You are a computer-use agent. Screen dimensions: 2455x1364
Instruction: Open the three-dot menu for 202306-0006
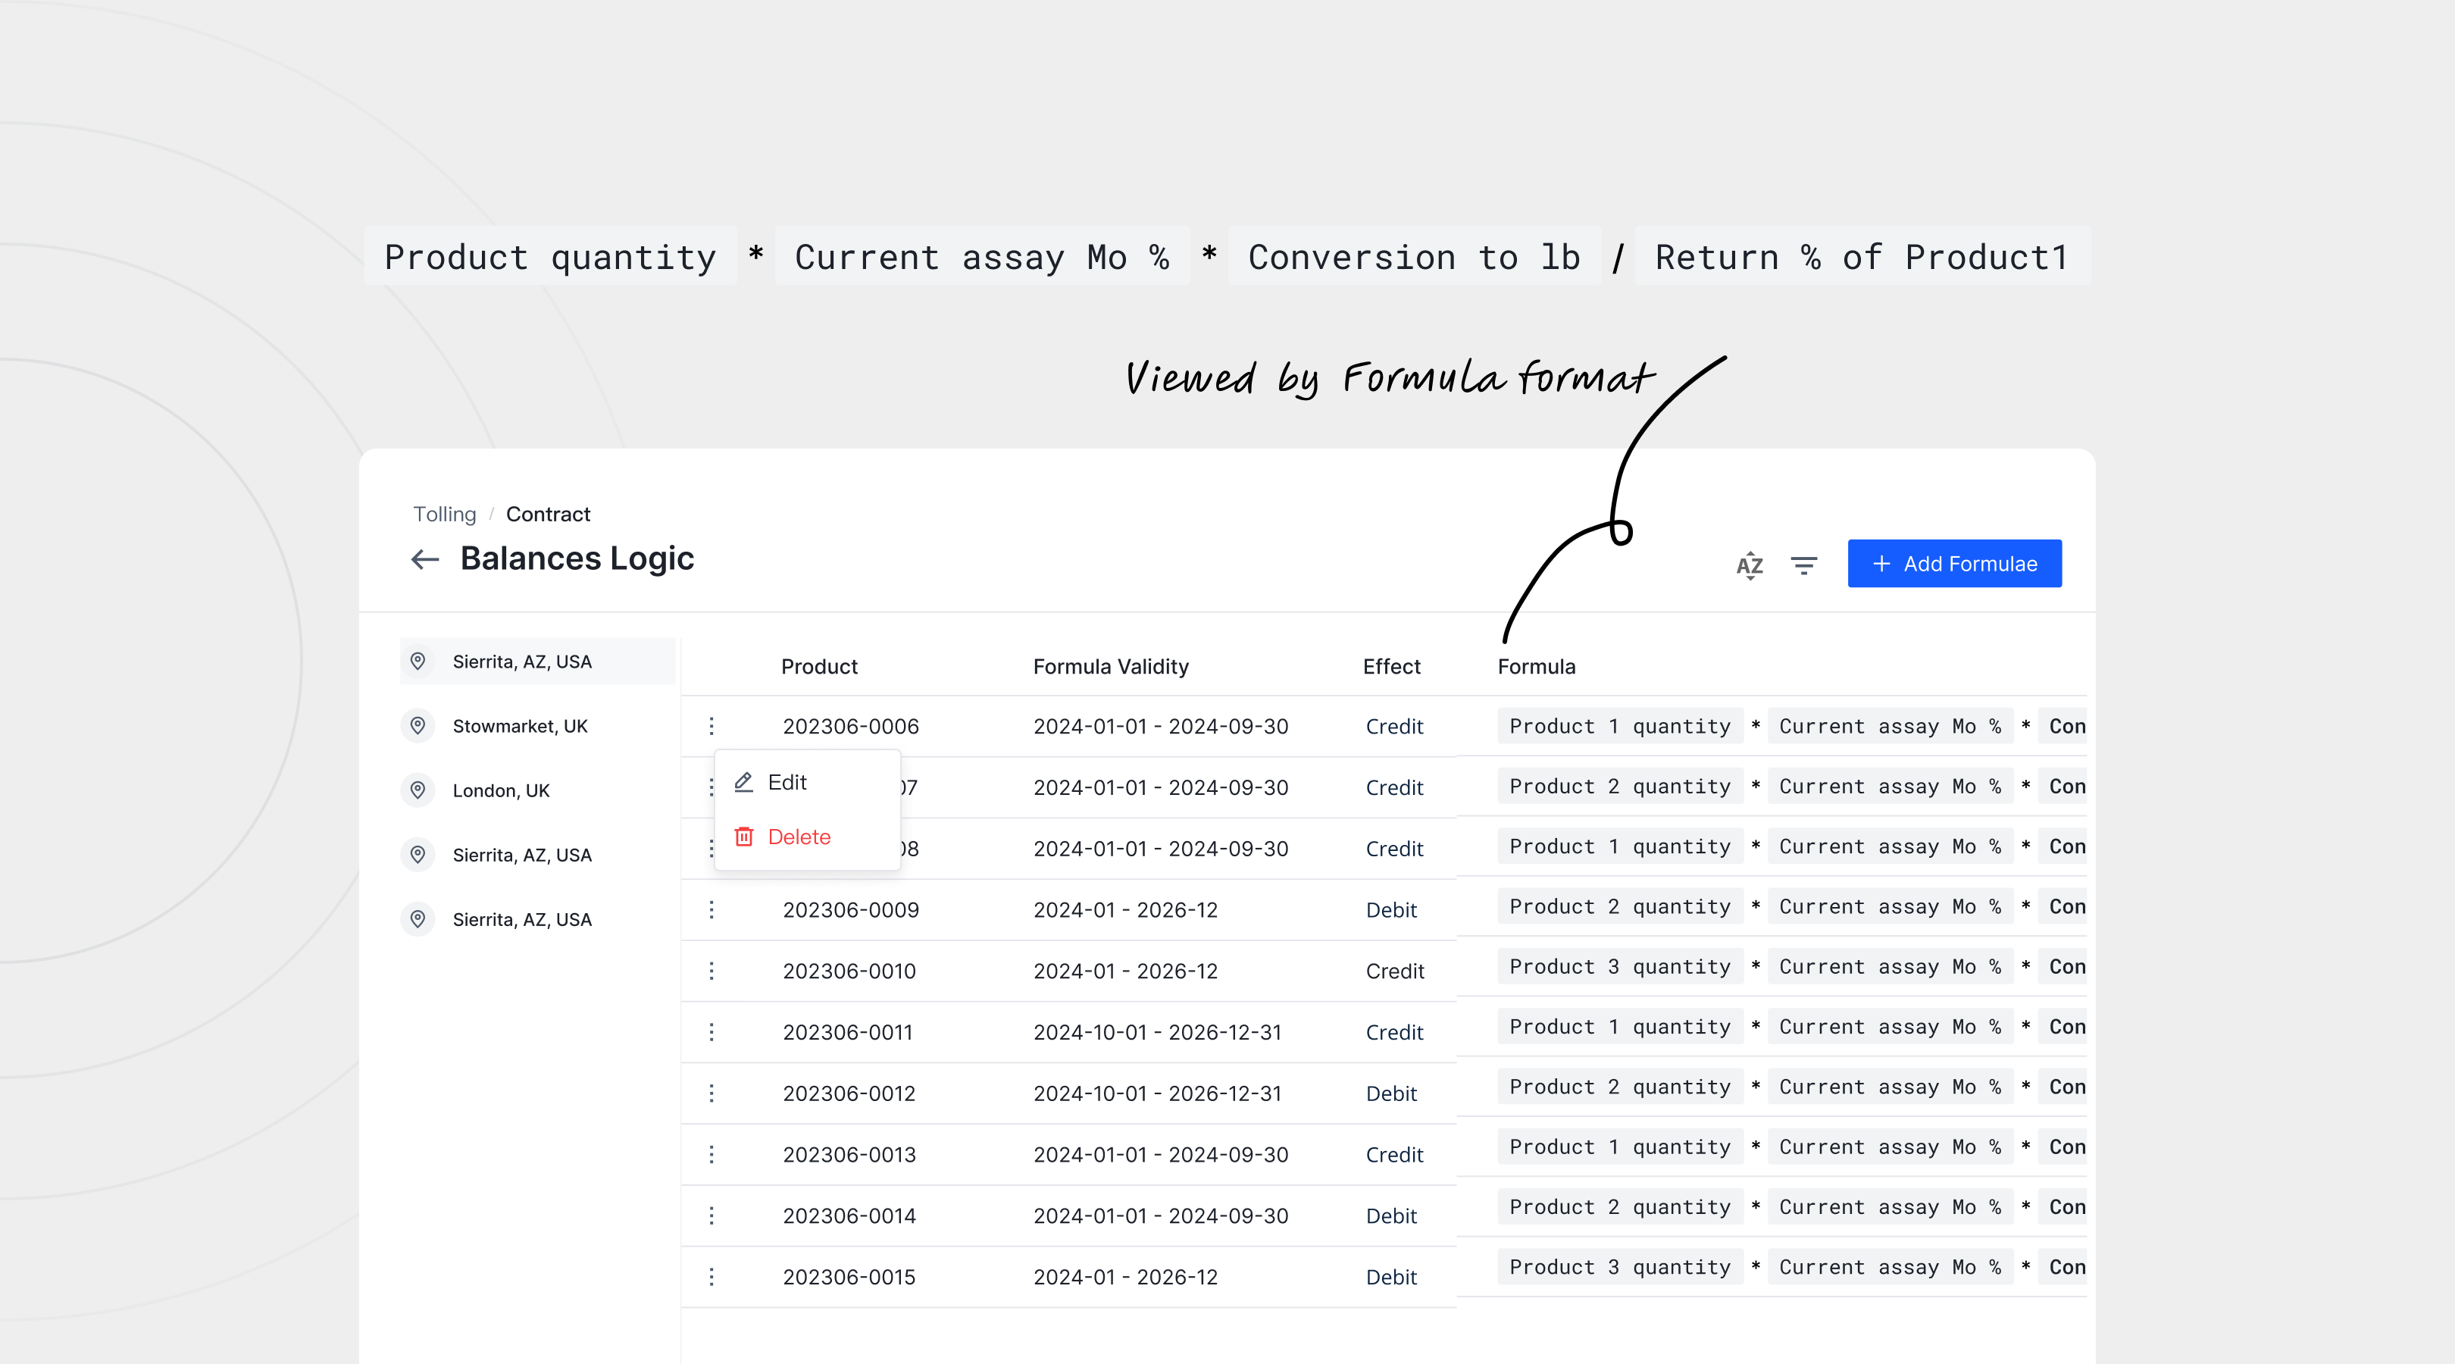(711, 726)
